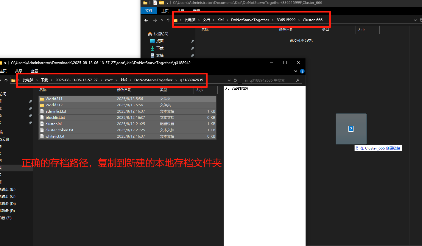Select the cluster.ini file
422x246 pixels.
tap(127, 124)
